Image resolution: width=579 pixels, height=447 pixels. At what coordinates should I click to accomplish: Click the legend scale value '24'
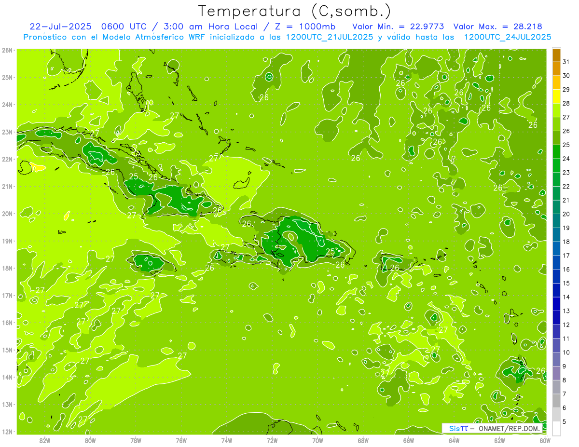(566, 159)
